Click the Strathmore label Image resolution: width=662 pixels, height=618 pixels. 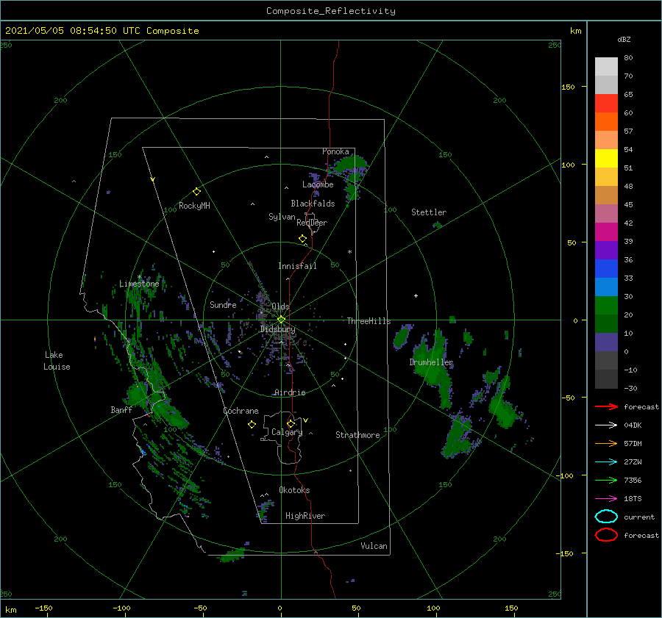357,435
